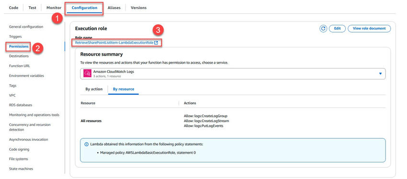The image size is (407, 179).
Task: Open Monitoring and operations tools
Action: pyautogui.click(x=34, y=115)
